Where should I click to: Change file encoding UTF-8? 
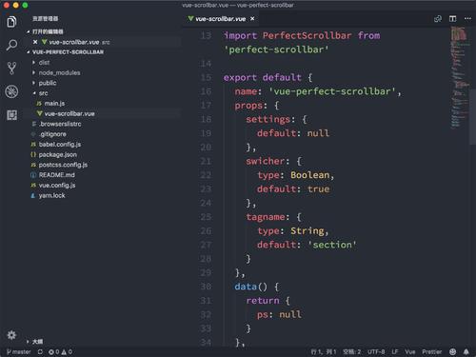tap(376, 351)
